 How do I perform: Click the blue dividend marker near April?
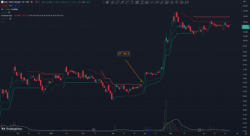coord(148,130)
